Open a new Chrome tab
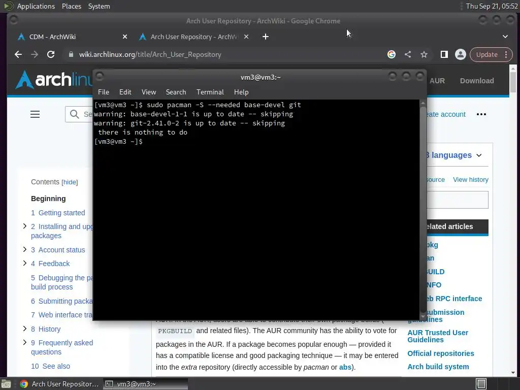The width and height of the screenshot is (520, 390). point(265,37)
